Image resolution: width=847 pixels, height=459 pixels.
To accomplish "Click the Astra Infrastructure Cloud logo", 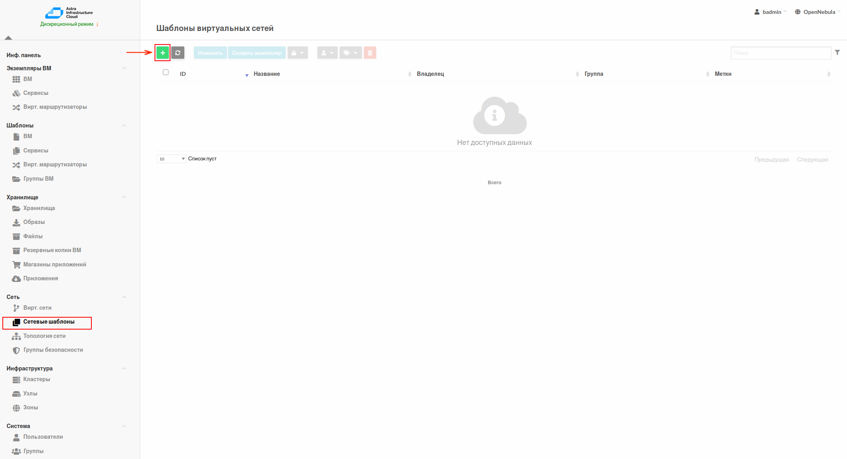I will (x=69, y=13).
